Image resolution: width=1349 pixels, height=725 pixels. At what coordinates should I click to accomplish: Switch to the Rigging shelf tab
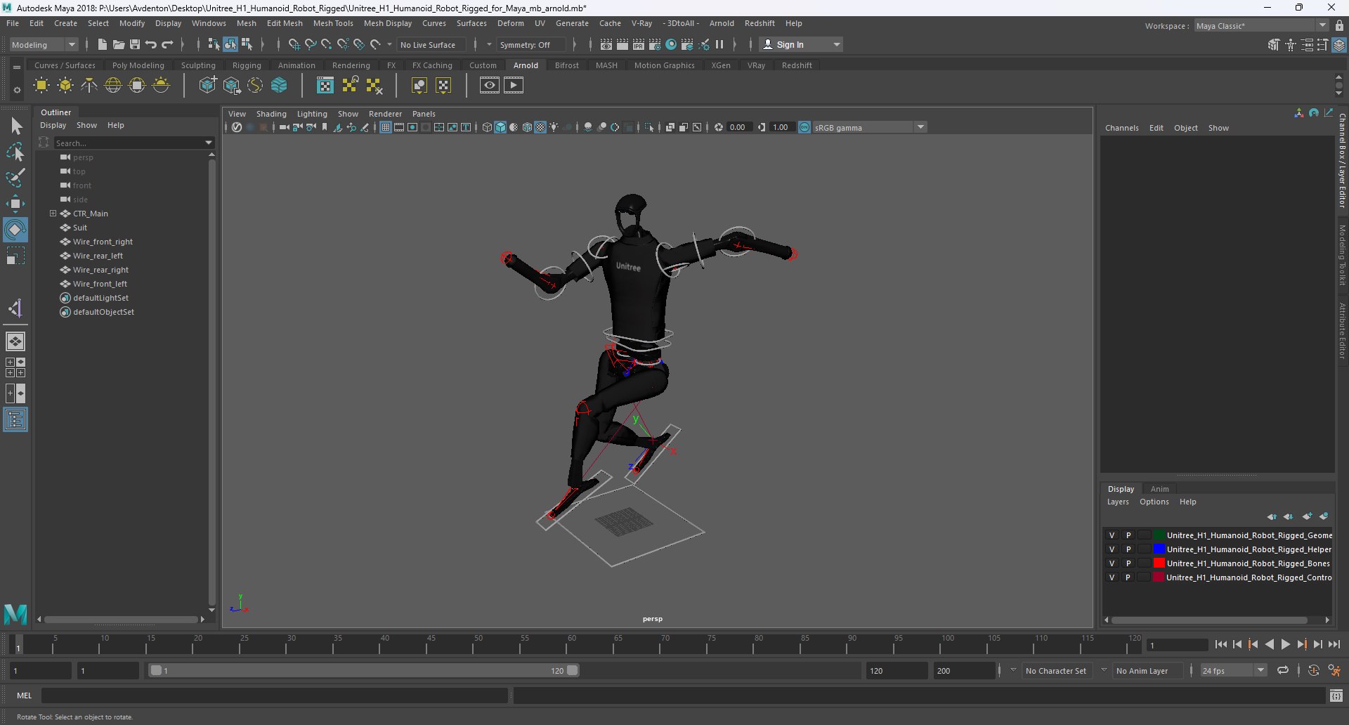pos(247,65)
